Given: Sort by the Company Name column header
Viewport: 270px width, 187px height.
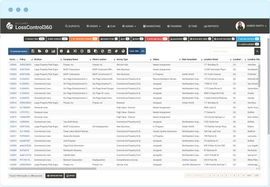Looking at the screenshot, I should click(71, 60).
